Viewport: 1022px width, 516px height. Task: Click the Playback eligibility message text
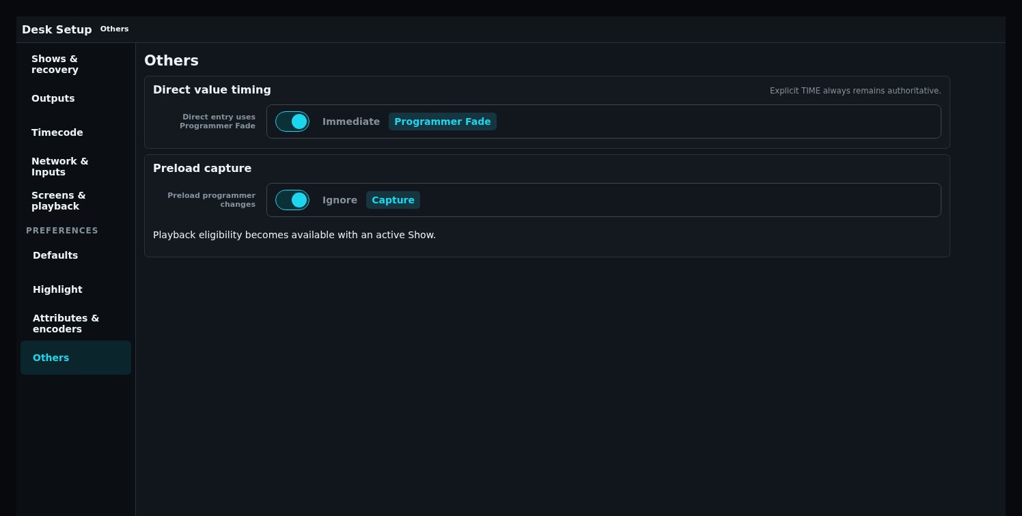point(294,235)
